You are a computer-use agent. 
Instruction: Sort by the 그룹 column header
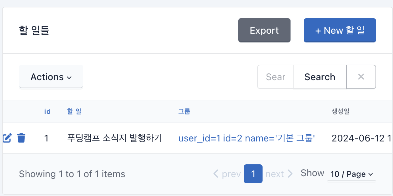point(184,112)
